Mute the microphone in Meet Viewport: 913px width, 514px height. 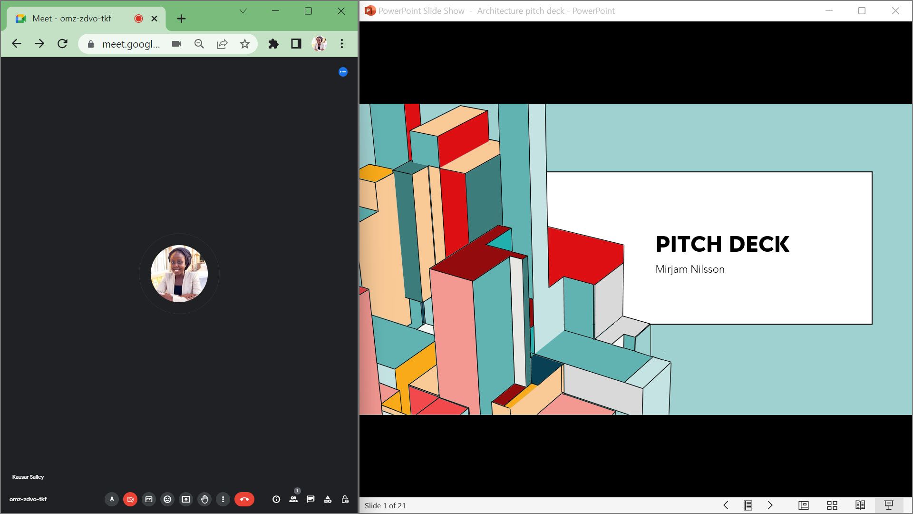pyautogui.click(x=112, y=499)
